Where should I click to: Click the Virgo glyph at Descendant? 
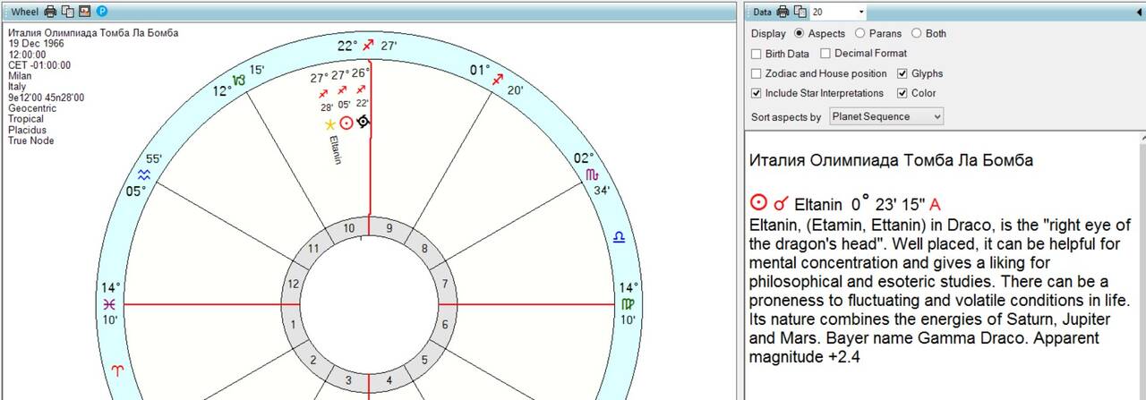[629, 304]
